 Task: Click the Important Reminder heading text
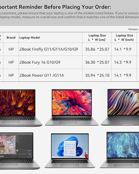[x=55, y=7]
